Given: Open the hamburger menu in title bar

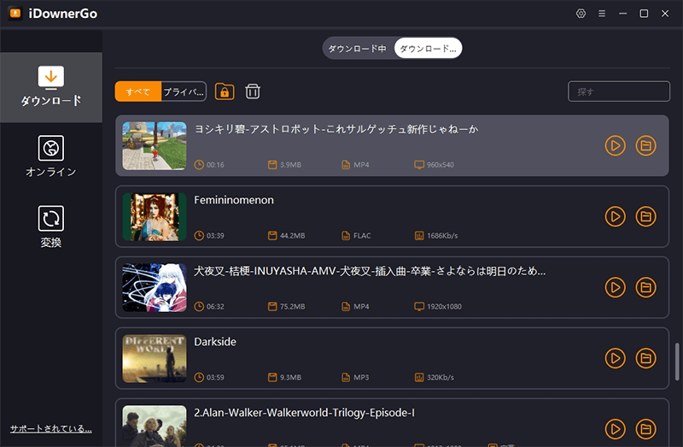Looking at the screenshot, I should pyautogui.click(x=602, y=14).
